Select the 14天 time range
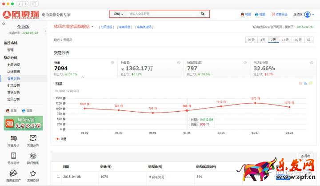The width and height of the screenshot is (320, 186). (x=285, y=40)
